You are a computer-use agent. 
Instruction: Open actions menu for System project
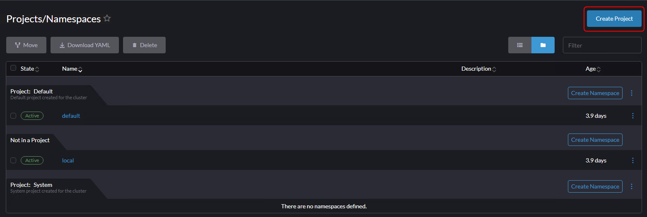coord(632,186)
